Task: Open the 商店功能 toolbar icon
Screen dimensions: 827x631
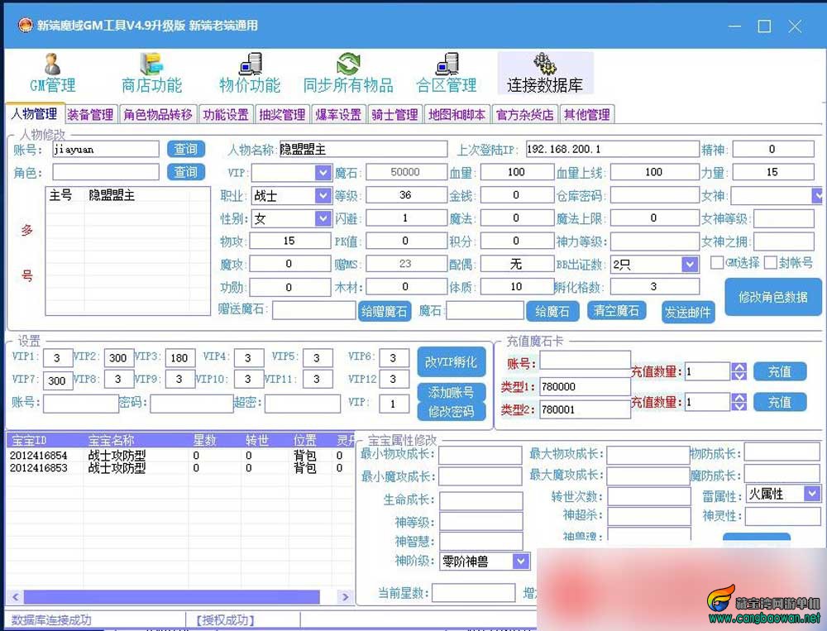Action: tap(151, 65)
